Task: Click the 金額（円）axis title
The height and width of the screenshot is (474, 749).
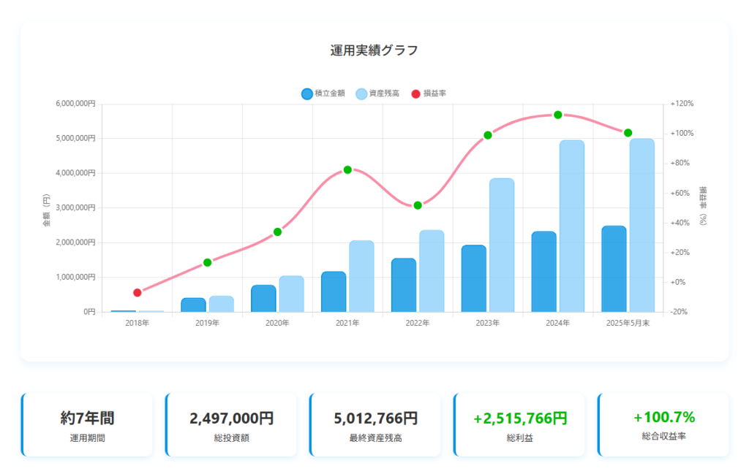Action: (x=46, y=210)
